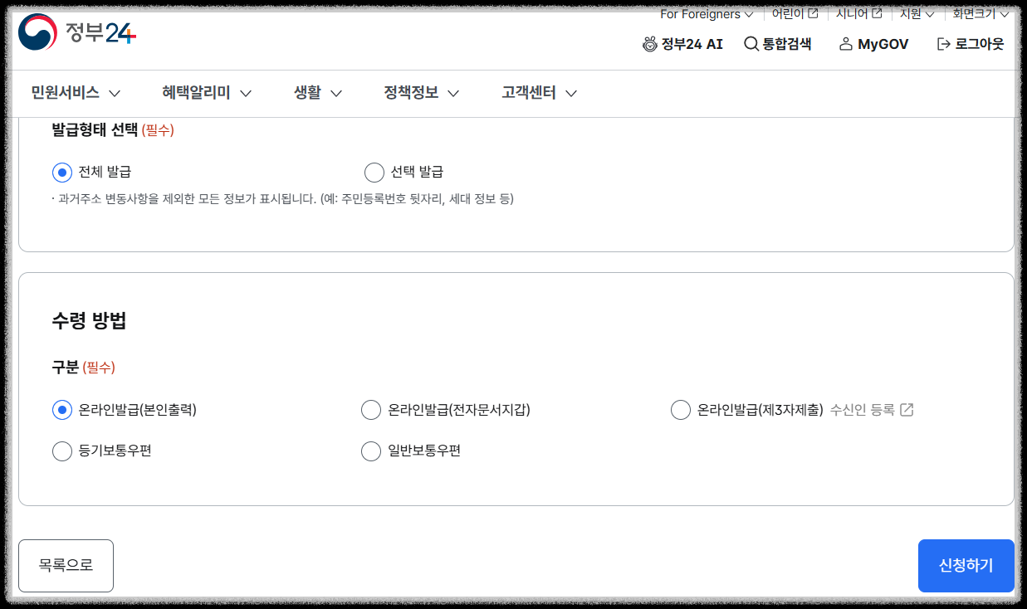Click the 통합검색 magnifier icon
The width and height of the screenshot is (1027, 609).
[751, 44]
